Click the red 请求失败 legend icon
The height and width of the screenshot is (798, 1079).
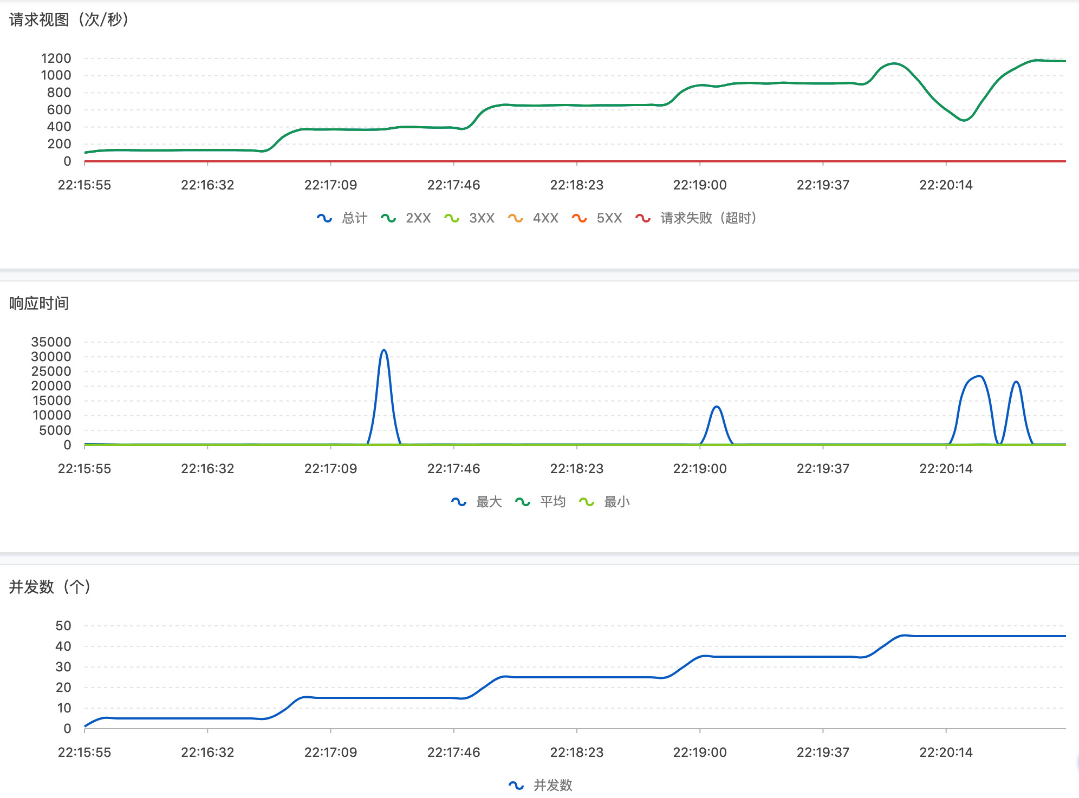pyautogui.click(x=643, y=218)
